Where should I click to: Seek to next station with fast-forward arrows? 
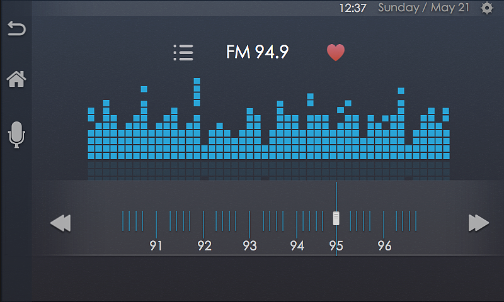pyautogui.click(x=479, y=223)
